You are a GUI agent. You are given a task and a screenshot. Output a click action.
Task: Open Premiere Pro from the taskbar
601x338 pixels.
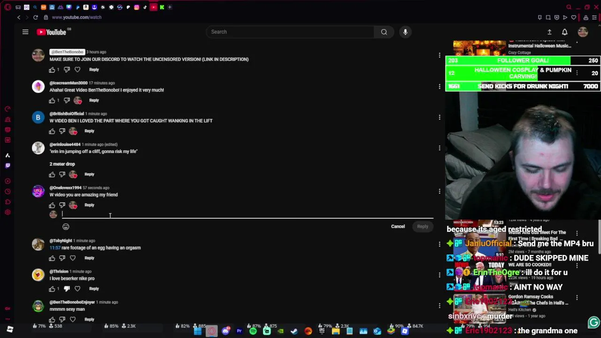[x=239, y=331]
